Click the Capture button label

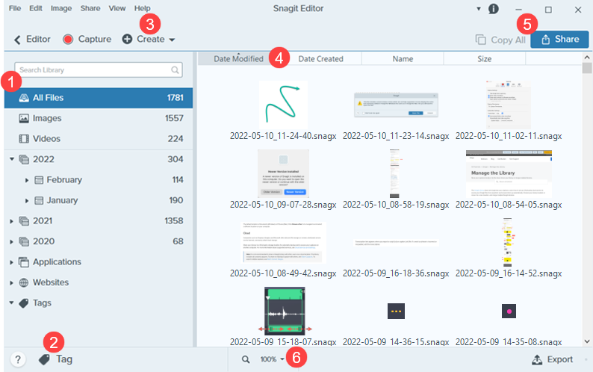coord(95,40)
